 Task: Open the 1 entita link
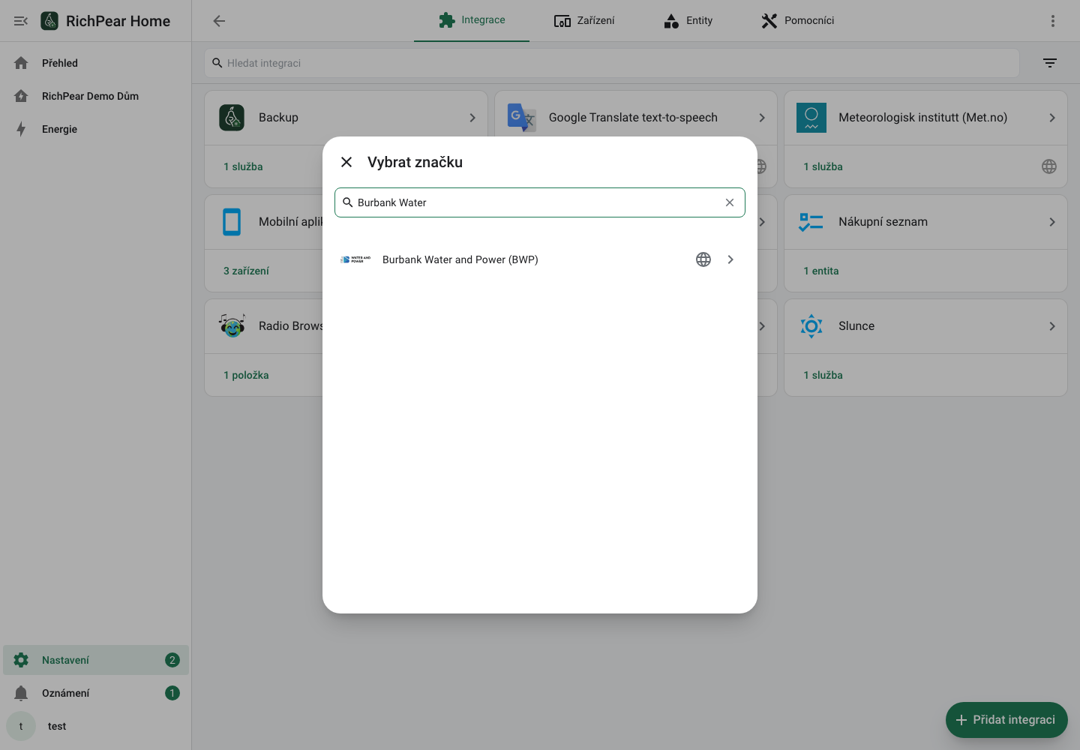pyautogui.click(x=821, y=271)
